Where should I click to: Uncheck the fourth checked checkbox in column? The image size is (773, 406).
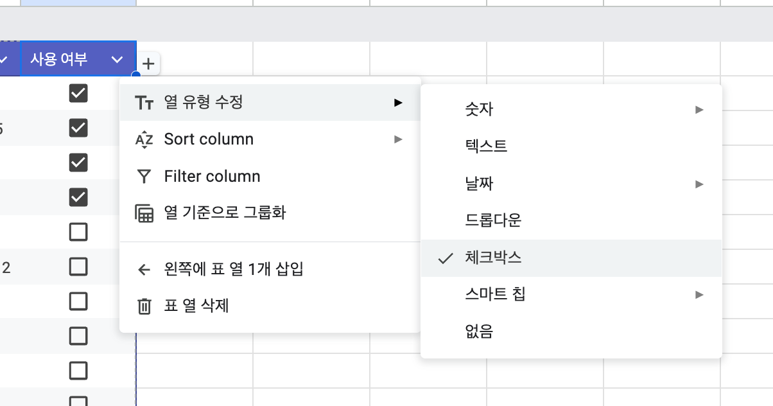pos(78,197)
